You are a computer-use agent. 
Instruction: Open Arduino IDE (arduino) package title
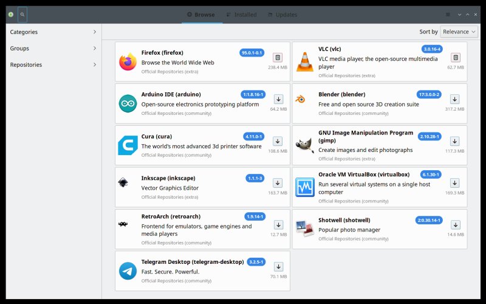tap(171, 94)
